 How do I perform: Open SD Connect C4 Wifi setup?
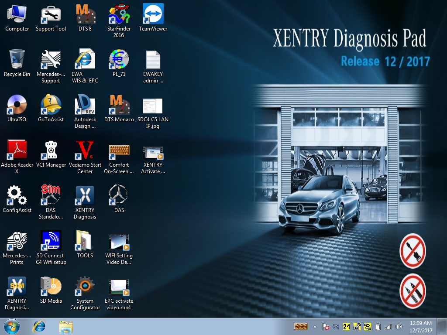click(x=51, y=247)
